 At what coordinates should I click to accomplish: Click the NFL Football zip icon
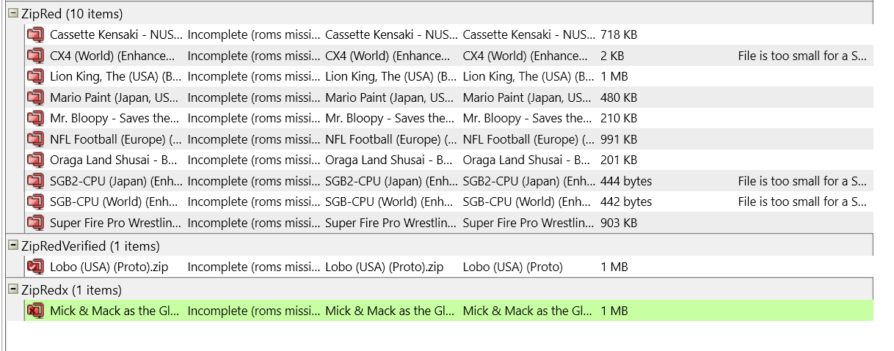click(35, 139)
